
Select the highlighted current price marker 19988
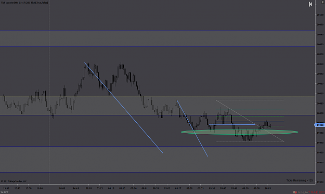pos(320,125)
